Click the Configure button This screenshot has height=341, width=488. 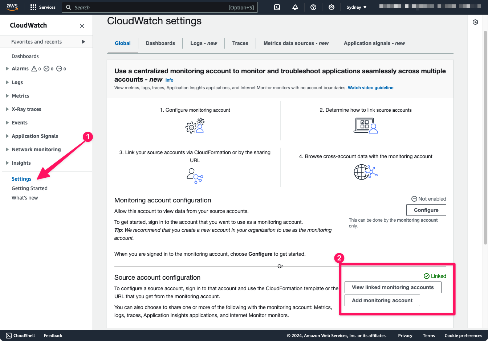(x=426, y=210)
